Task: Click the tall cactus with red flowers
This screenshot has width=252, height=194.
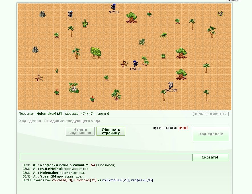Action: coord(85,23)
